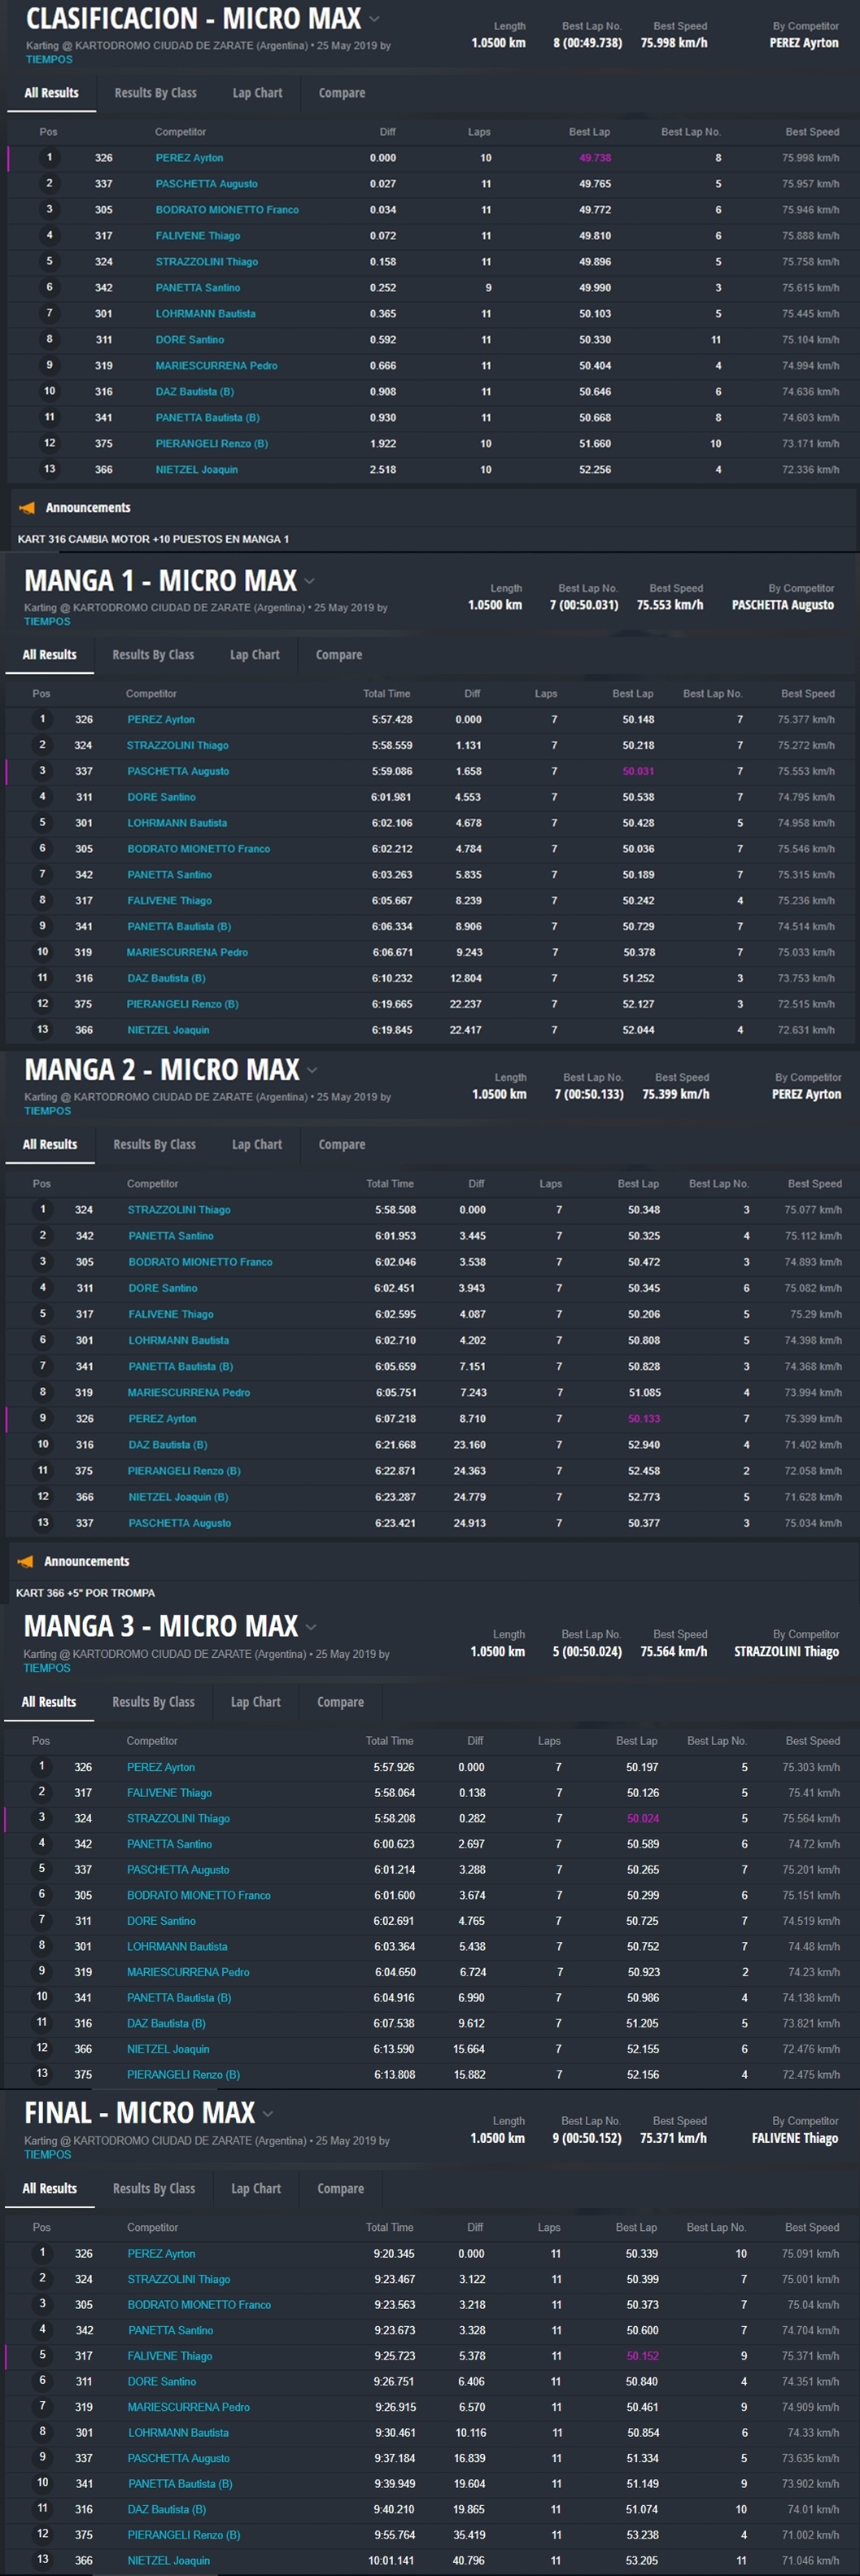Expand the FINAL - MICRO MAX title chevron

click(268, 2113)
